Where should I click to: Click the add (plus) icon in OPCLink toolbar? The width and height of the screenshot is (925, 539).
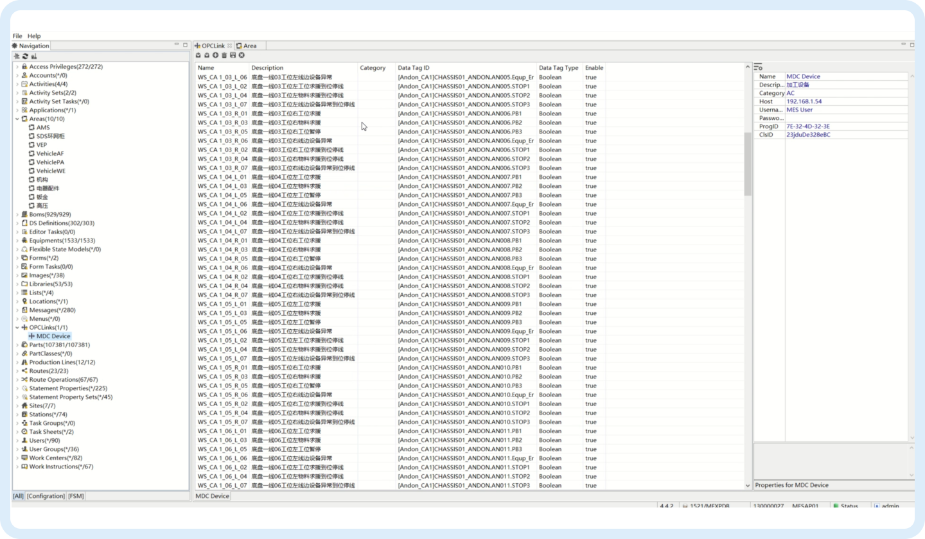click(x=216, y=55)
